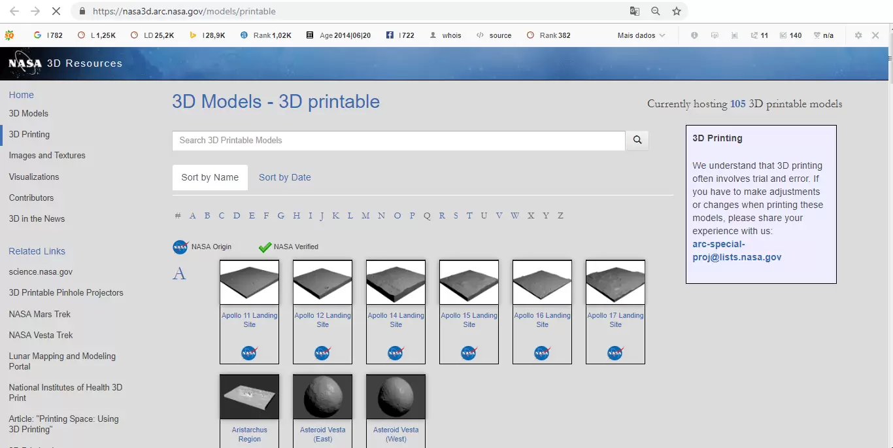893x448 pixels.
Task: Open the SEO toolbar settings gear
Action: pos(858,35)
